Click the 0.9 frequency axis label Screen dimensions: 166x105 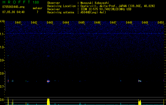click(2, 60)
